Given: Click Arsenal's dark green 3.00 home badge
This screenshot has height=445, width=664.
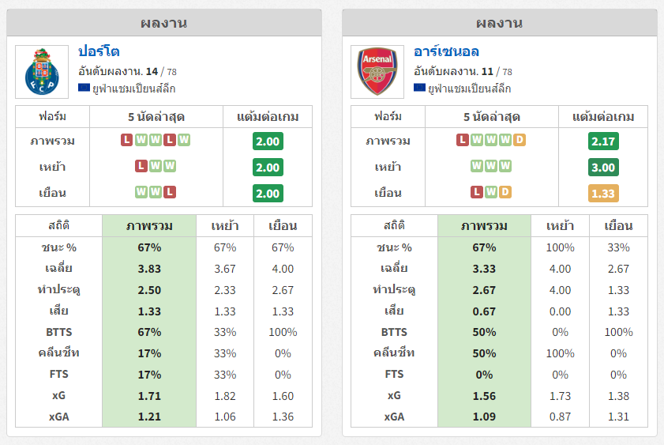Looking at the screenshot, I should coord(603,168).
